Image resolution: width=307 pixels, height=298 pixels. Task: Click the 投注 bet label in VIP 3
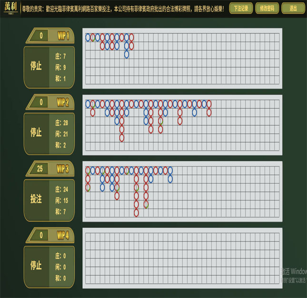click(37, 200)
